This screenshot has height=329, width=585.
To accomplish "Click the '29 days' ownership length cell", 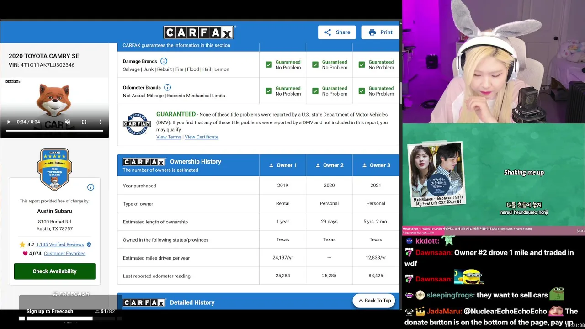I will 329,222.
